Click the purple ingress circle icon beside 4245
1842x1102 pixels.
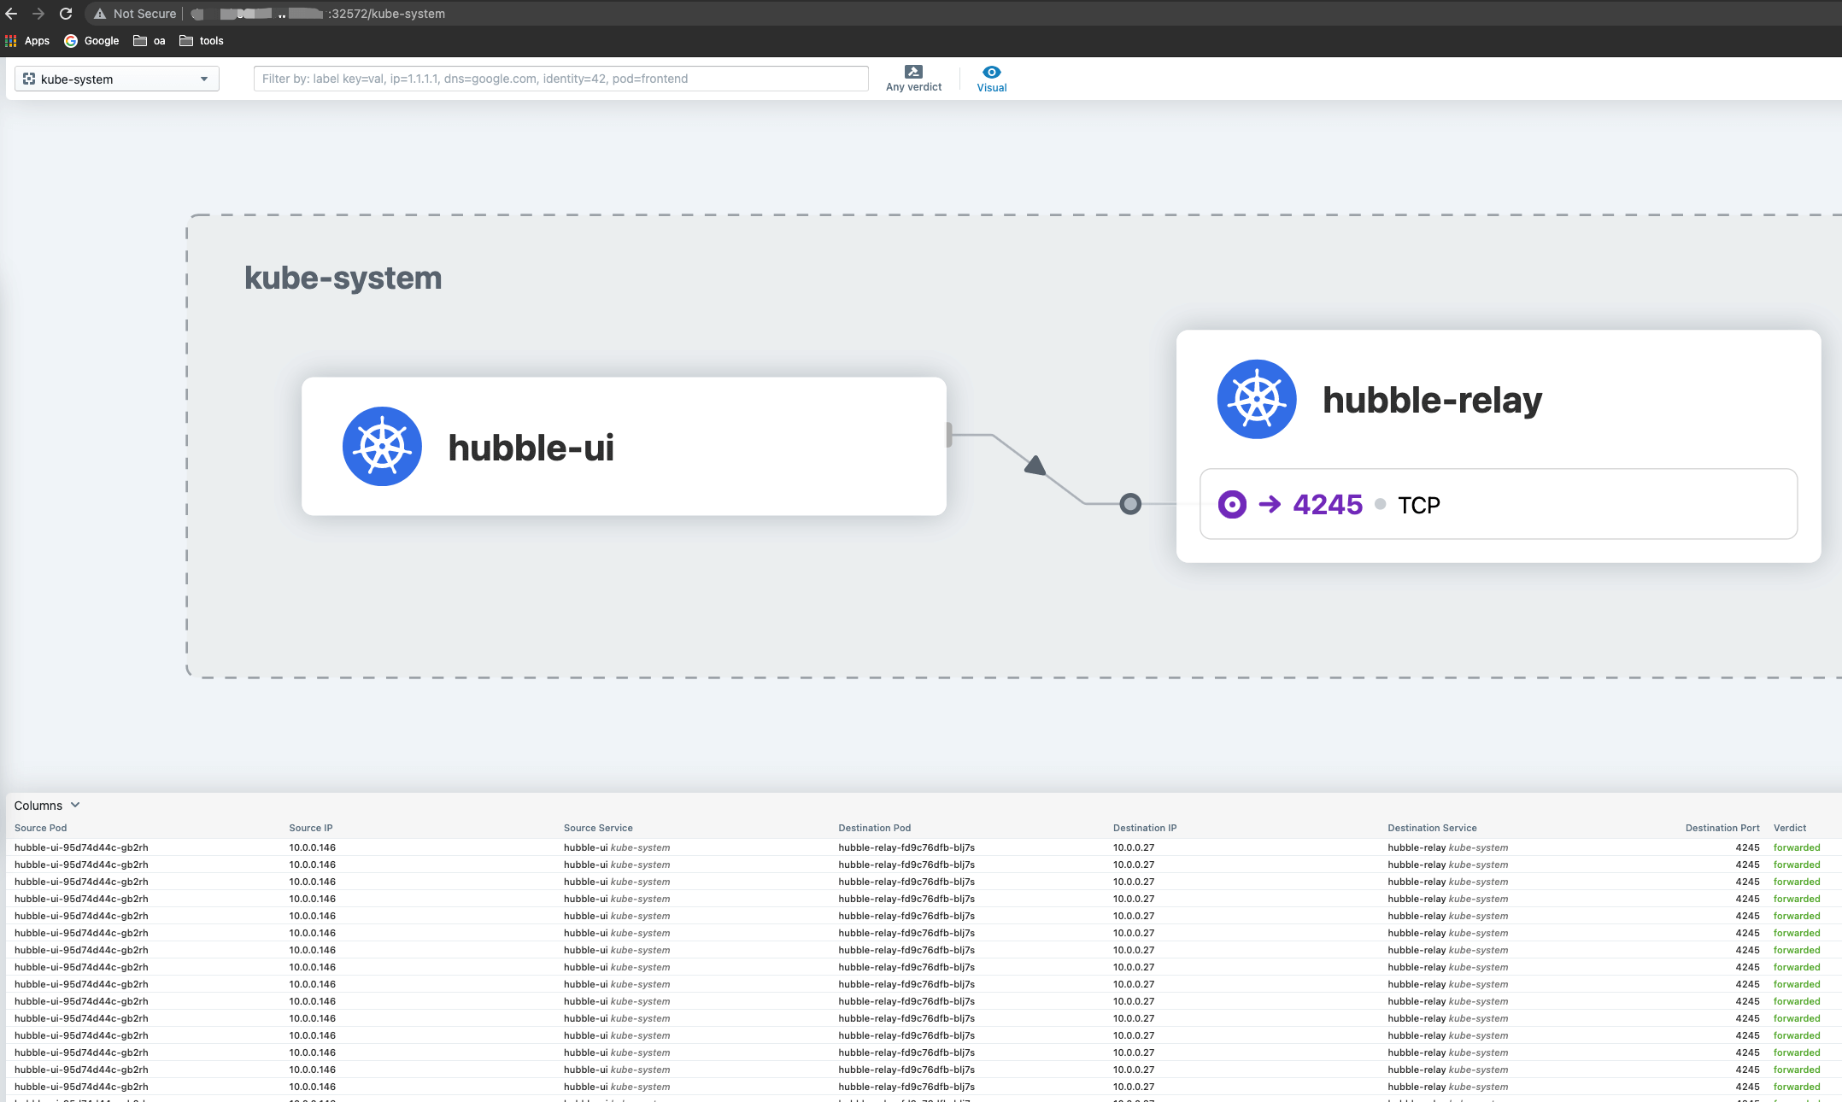tap(1232, 504)
